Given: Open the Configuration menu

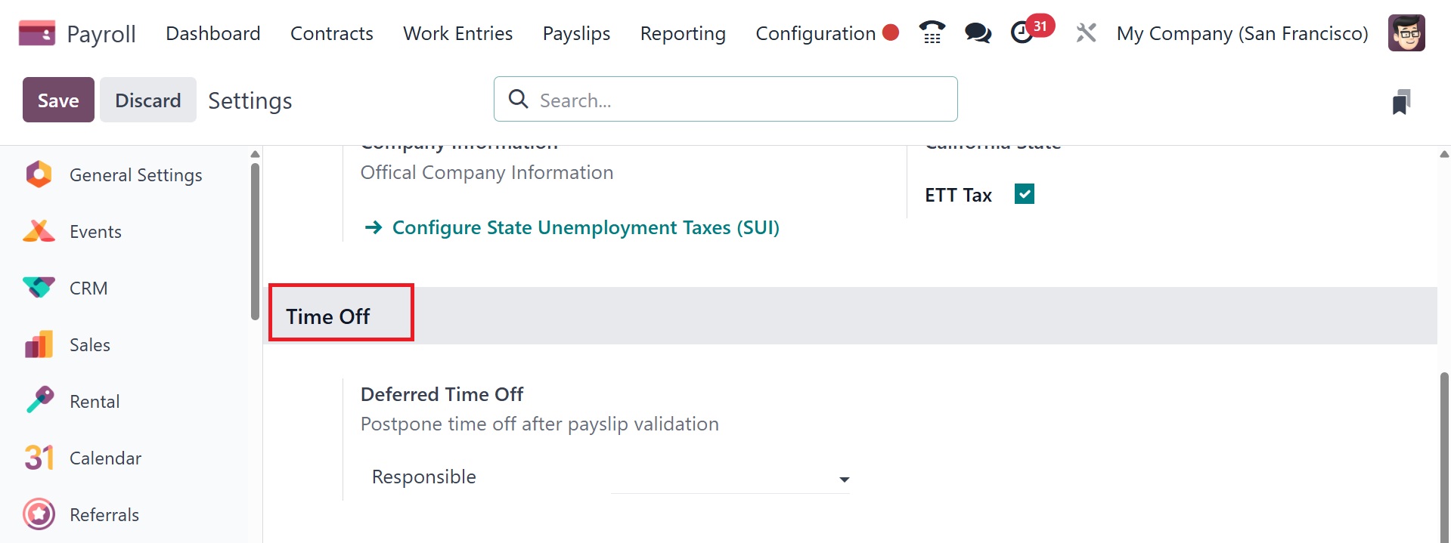Looking at the screenshot, I should pyautogui.click(x=815, y=33).
